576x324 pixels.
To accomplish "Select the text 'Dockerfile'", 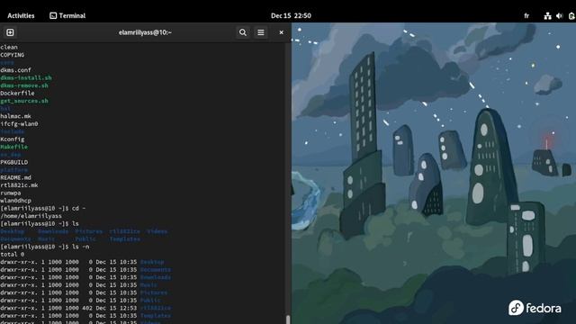I will [x=17, y=94].
